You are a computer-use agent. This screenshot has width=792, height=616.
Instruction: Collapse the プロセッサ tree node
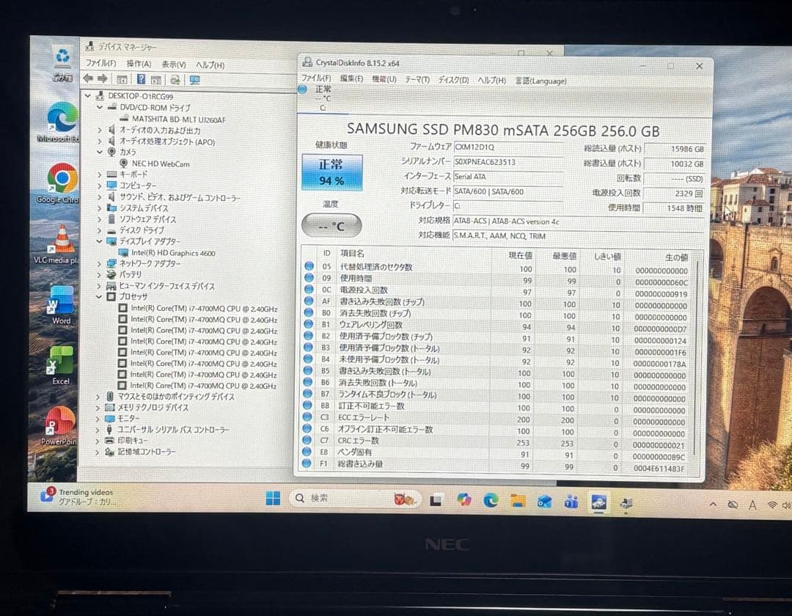click(99, 296)
